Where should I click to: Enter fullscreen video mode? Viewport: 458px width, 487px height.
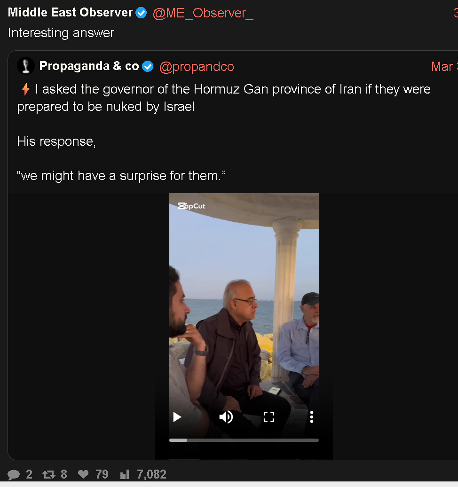[269, 417]
